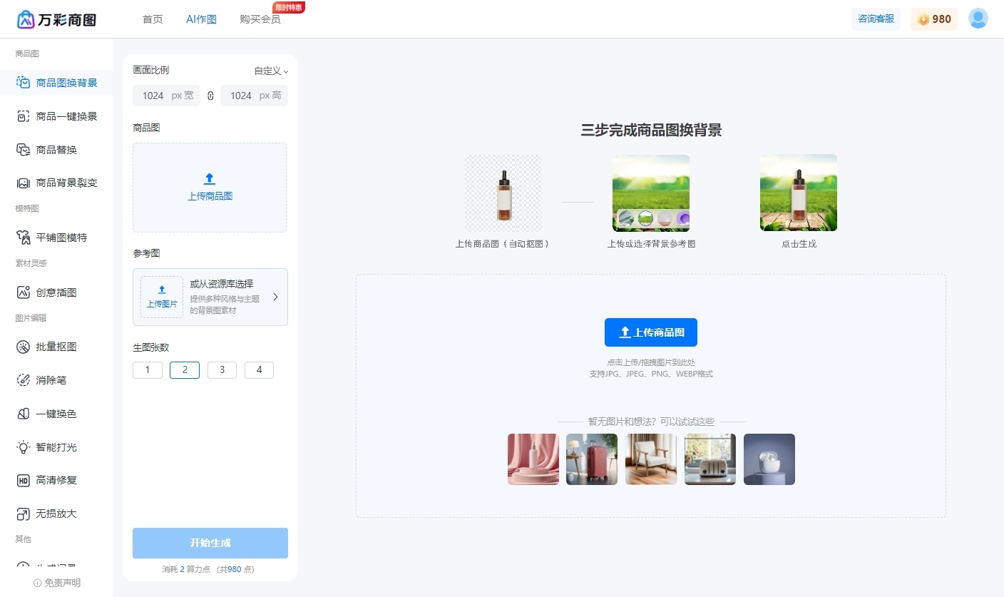Open 无损放大 tool

(56, 514)
